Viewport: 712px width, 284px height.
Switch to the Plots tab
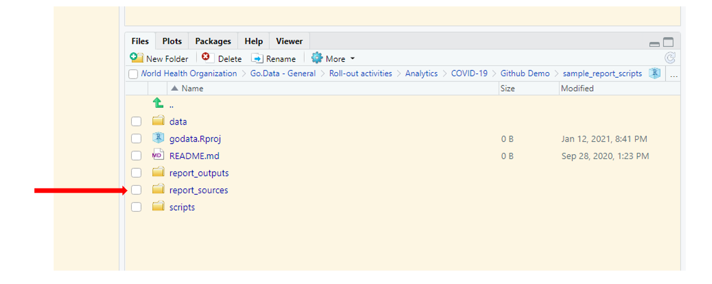[172, 41]
